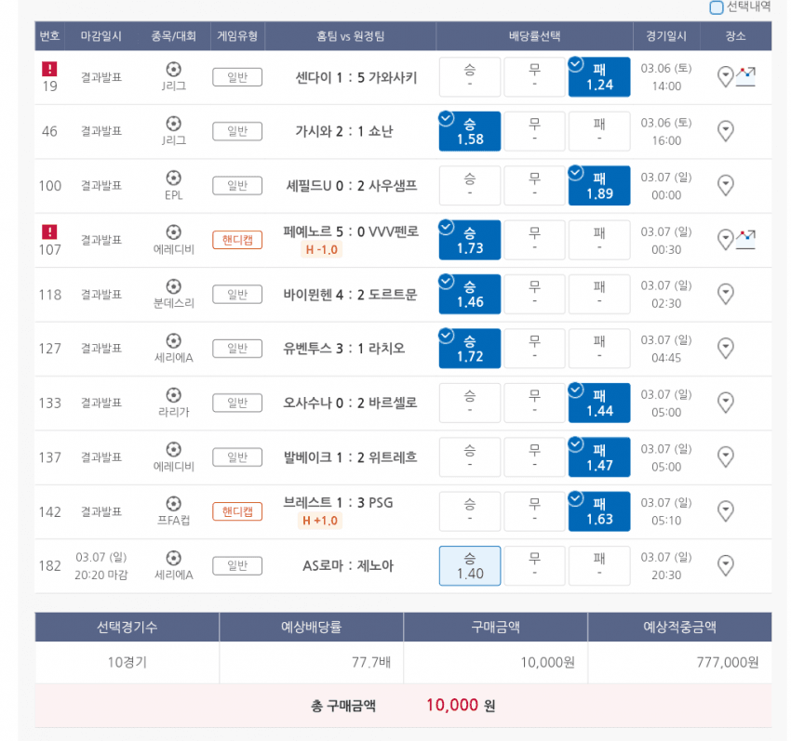Click the red alert icon on match 107

tap(49, 232)
